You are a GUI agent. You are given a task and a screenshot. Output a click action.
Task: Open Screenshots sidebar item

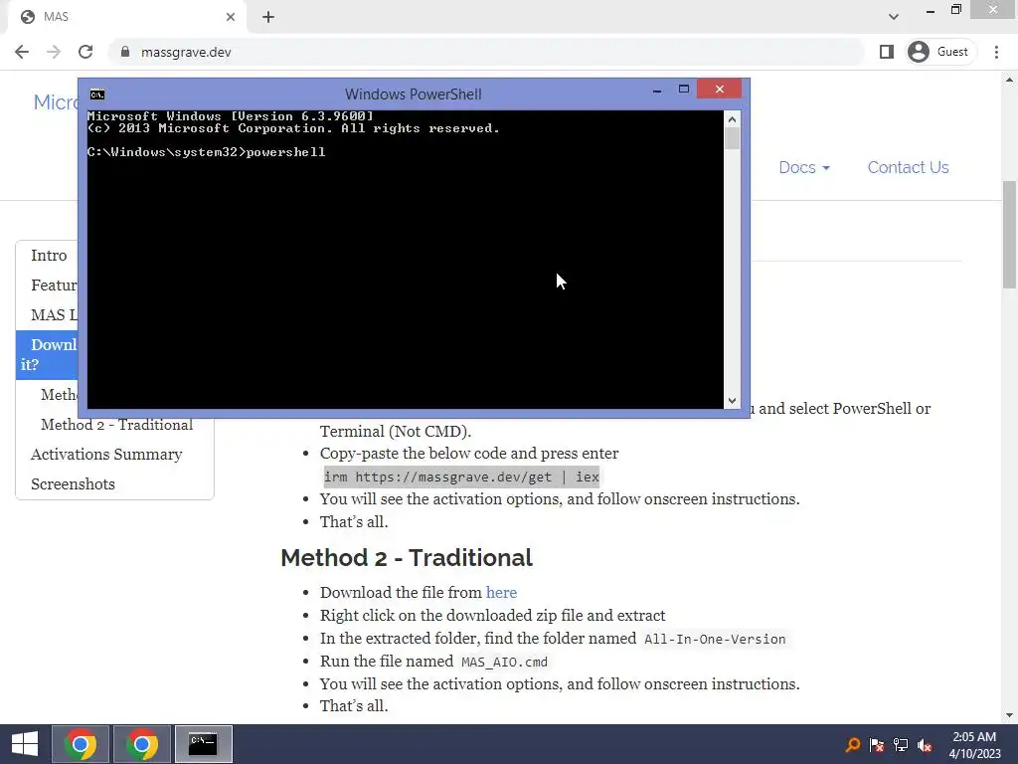[73, 484]
